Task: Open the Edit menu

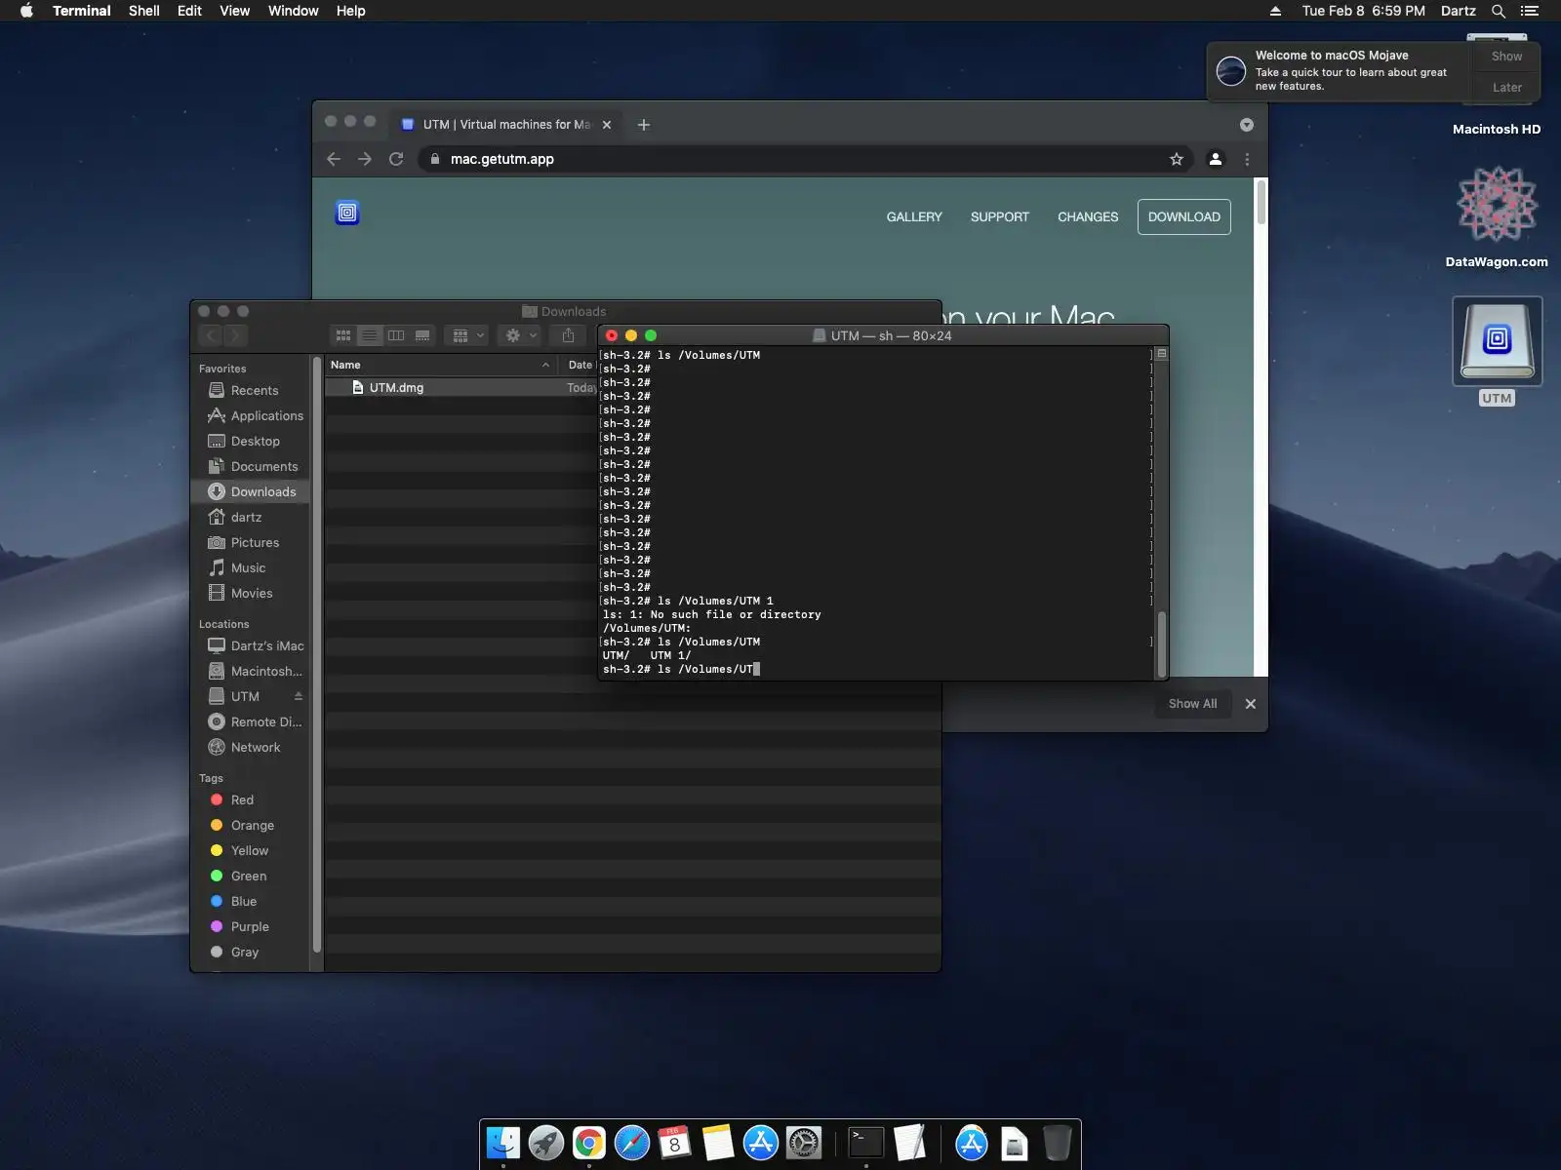Action: (189, 11)
